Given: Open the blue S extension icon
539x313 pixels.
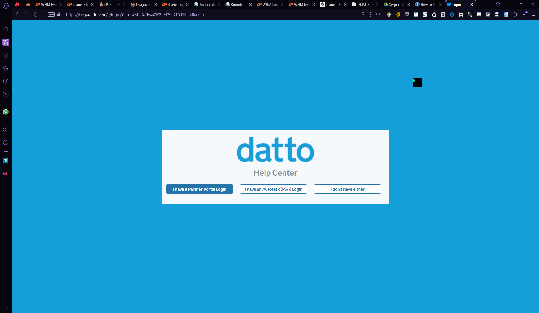Looking at the screenshot, I should (x=425, y=14).
